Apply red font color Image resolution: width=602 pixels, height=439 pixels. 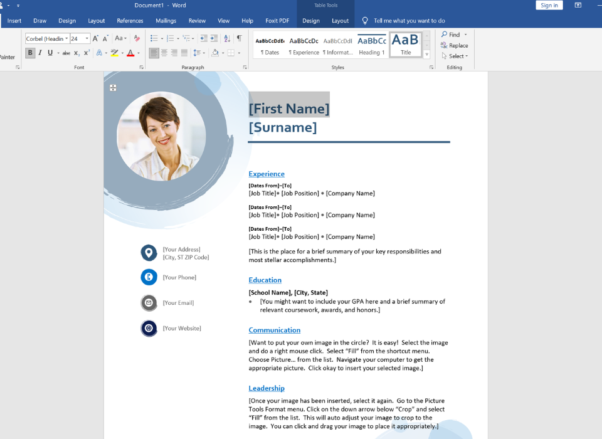click(130, 53)
